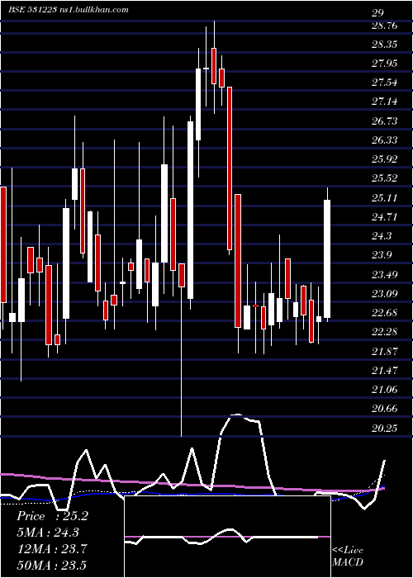Screen dimensions: 413x578
Task: Click the 27.54 price axis label
Action: [x=384, y=83]
